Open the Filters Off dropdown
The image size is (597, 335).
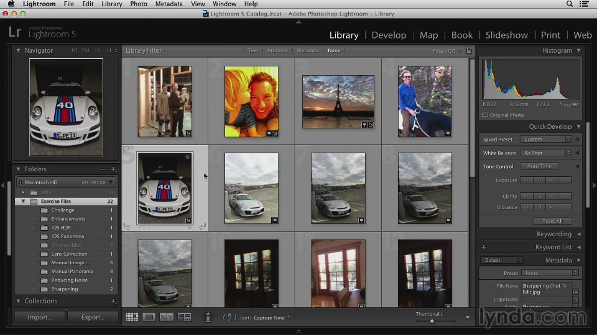tap(447, 50)
